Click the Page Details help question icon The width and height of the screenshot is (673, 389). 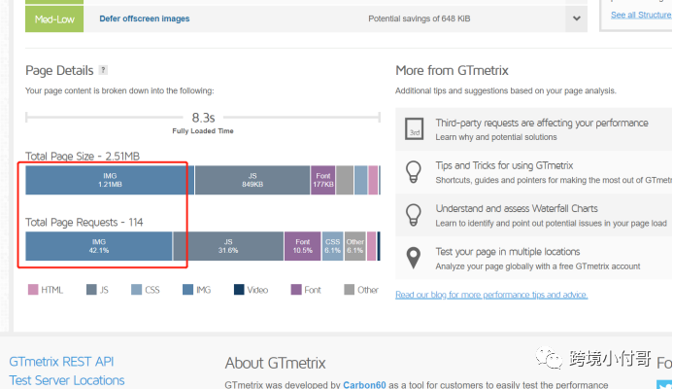tap(103, 70)
